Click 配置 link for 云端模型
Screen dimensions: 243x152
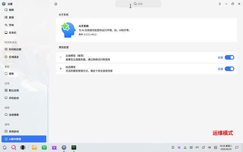pos(220,57)
